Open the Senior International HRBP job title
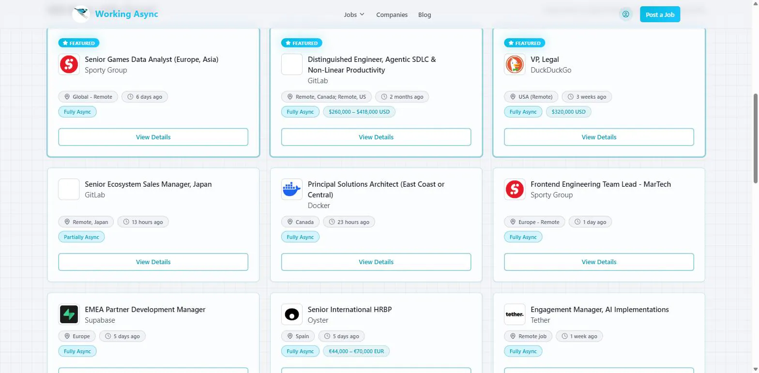This screenshot has width=759, height=373. click(x=349, y=310)
